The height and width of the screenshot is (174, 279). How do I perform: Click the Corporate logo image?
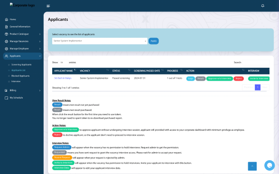click(x=22, y=5)
